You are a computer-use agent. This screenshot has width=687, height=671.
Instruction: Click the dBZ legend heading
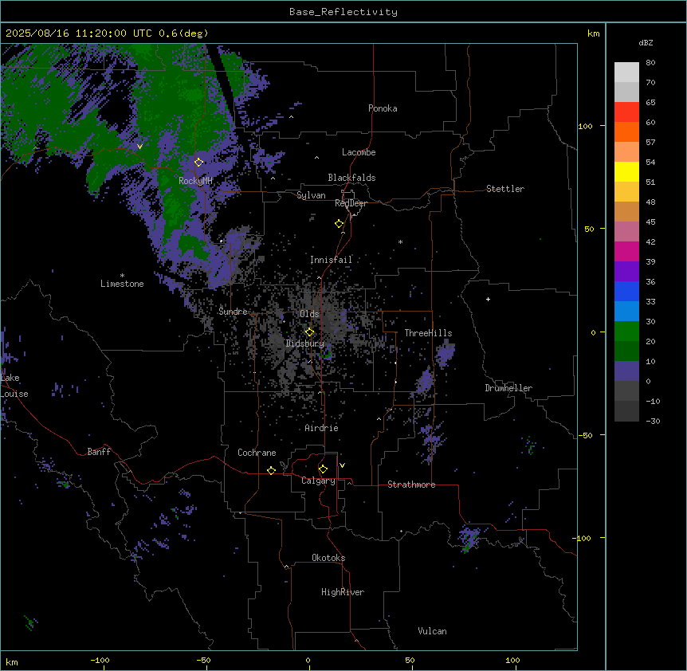pos(646,42)
